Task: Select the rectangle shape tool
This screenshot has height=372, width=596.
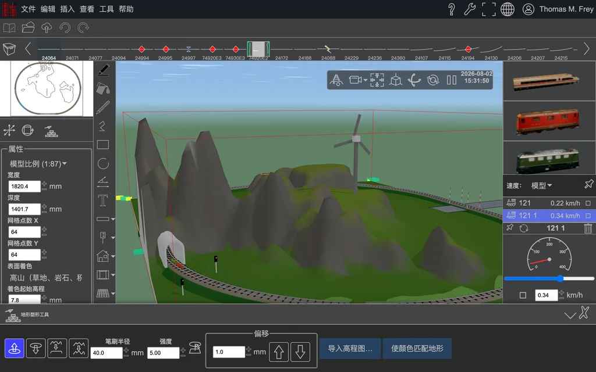Action: pyautogui.click(x=103, y=145)
